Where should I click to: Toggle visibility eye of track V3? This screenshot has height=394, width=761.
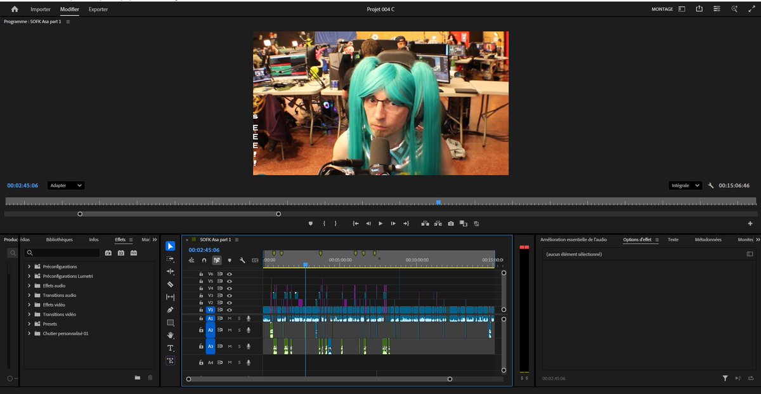point(230,295)
